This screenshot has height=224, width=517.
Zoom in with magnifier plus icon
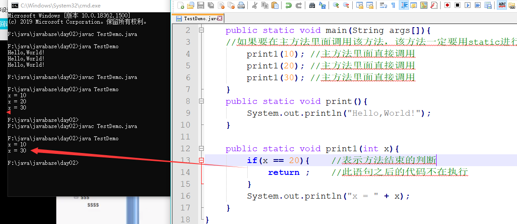tap(336, 5)
